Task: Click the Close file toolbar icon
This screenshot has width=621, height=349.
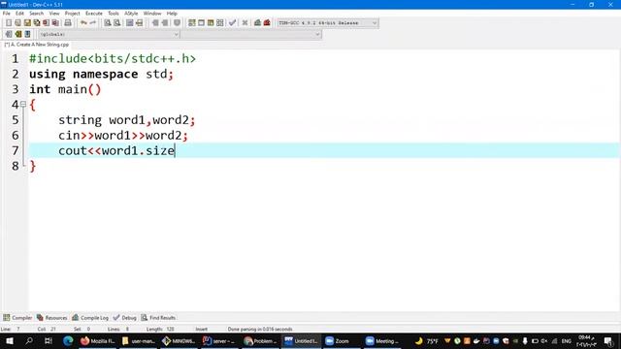Action: (x=46, y=23)
